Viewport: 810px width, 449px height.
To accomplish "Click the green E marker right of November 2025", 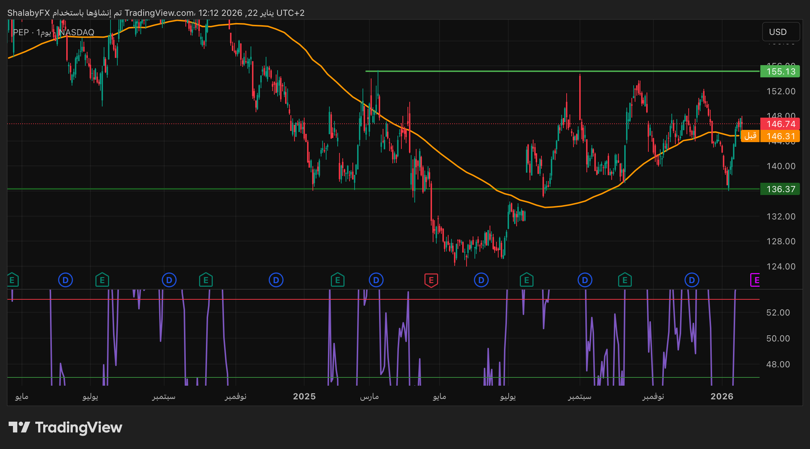I will (x=625, y=280).
